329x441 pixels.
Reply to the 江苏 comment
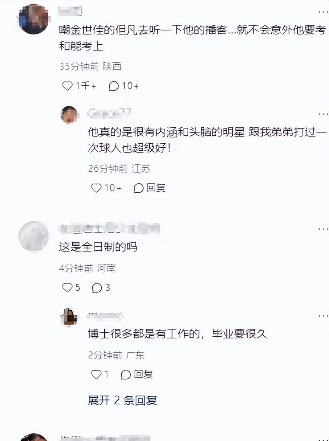tap(149, 188)
